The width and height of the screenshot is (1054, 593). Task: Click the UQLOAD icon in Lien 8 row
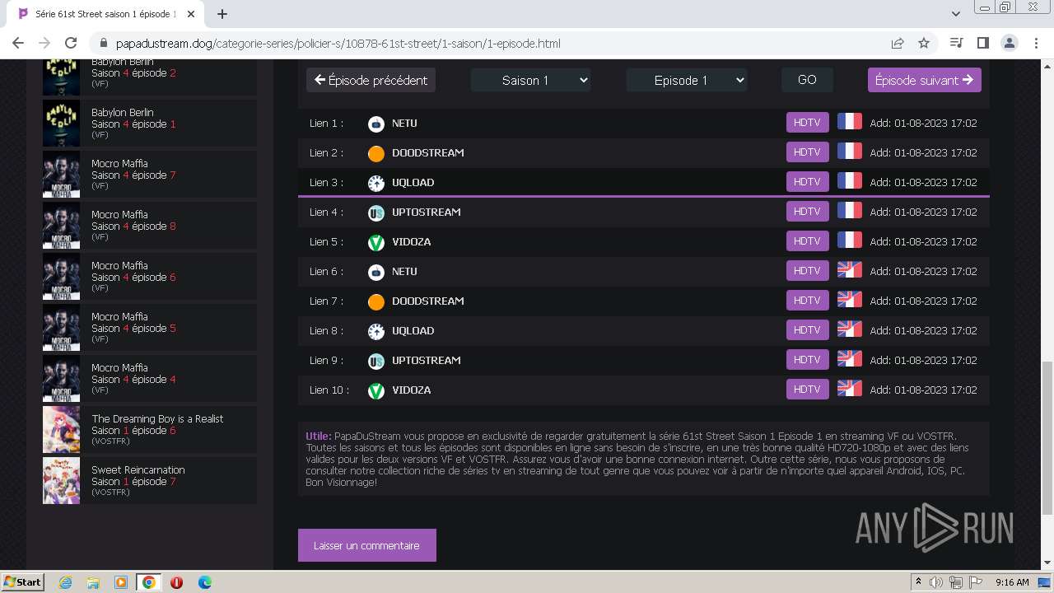(376, 331)
